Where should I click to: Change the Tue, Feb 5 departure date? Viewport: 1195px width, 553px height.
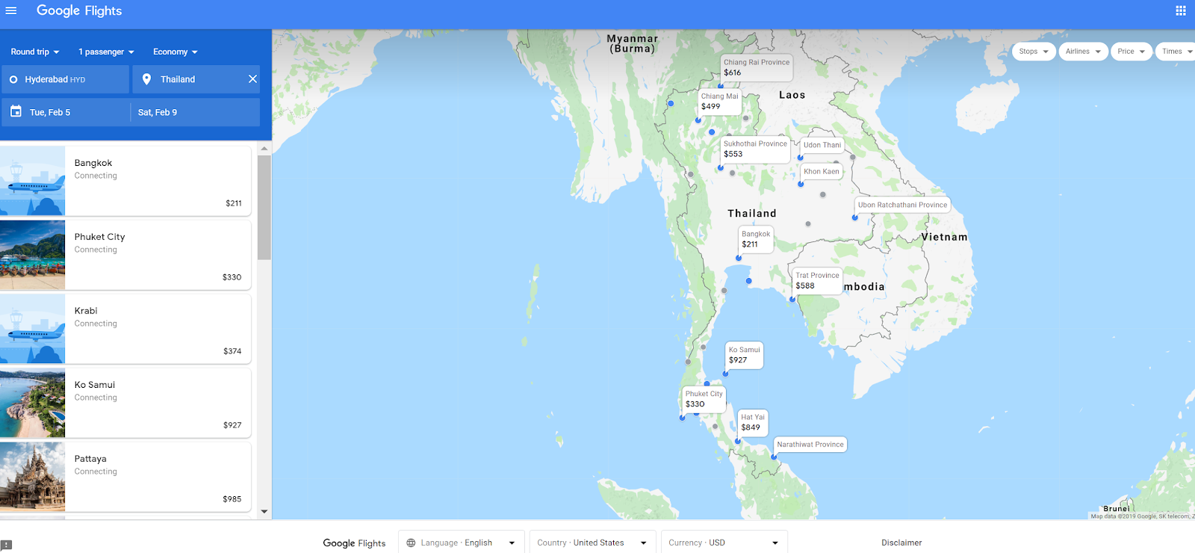pos(66,112)
